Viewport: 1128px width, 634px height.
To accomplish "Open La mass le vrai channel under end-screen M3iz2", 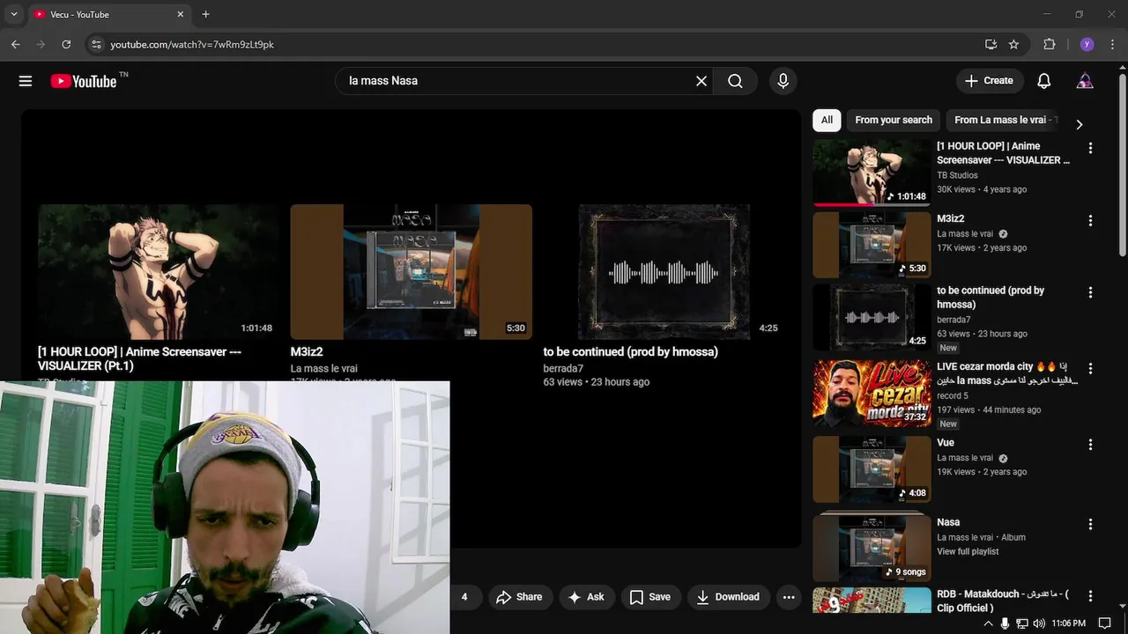I will [324, 369].
